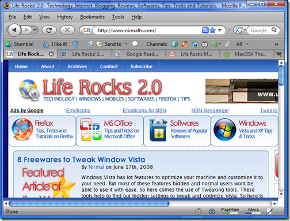Click the tag icon on StumbleUpon toolbar

click(x=89, y=44)
